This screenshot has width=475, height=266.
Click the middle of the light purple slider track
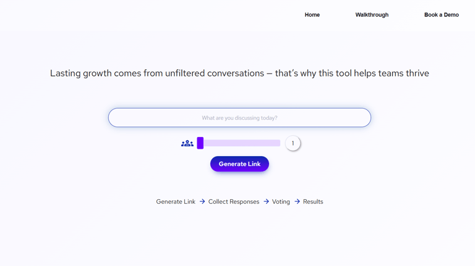239,143
